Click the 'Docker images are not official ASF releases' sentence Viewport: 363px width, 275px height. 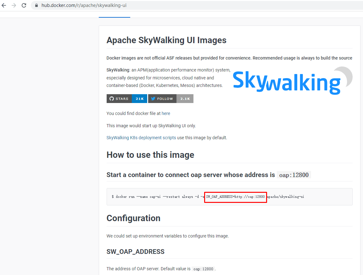tap(229, 58)
